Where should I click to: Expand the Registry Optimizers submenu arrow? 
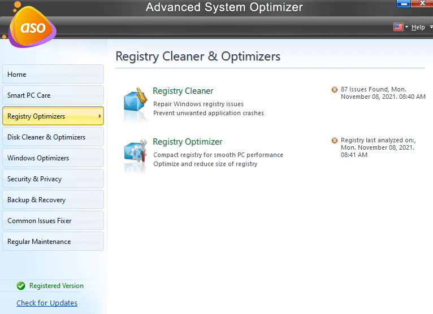point(100,116)
